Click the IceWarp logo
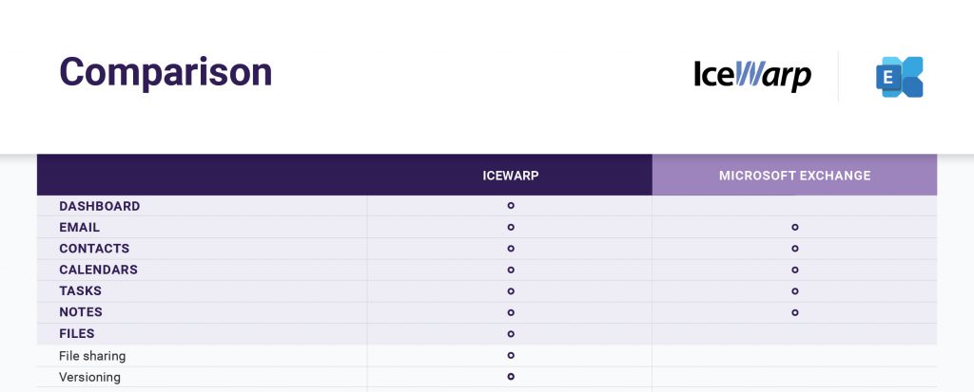Viewport: 974px width, 392px height. tap(752, 76)
